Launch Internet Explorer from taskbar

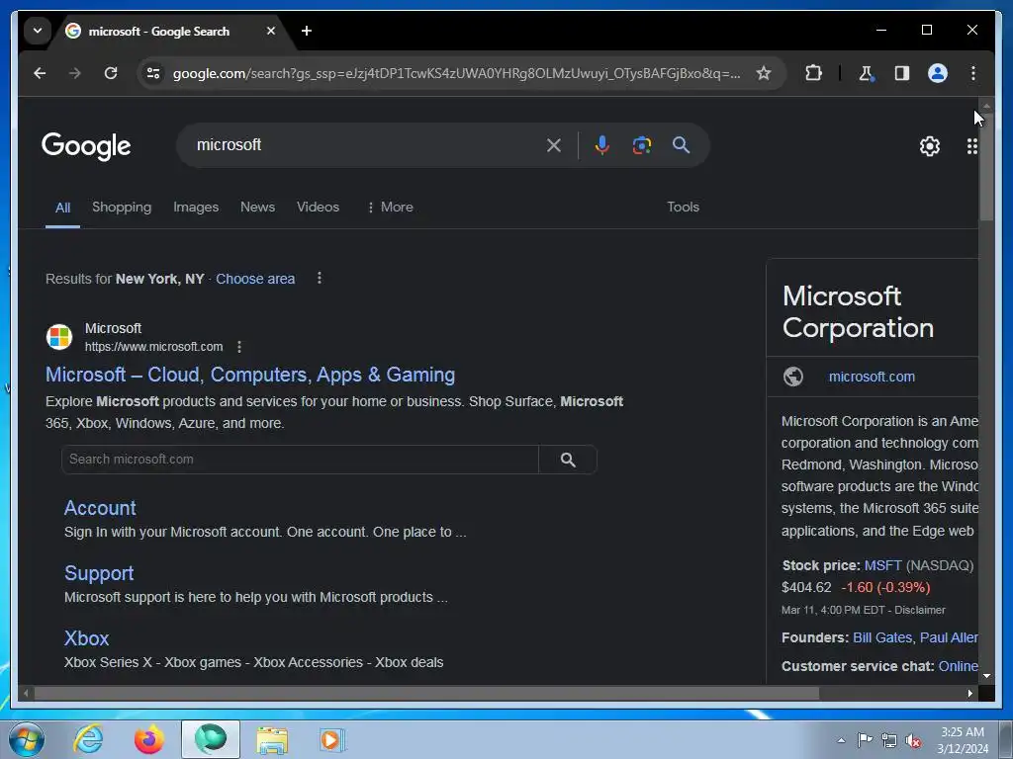tap(88, 739)
